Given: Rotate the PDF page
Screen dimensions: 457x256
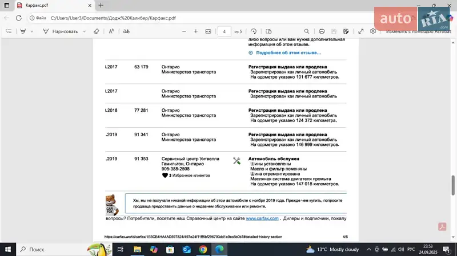Looking at the screenshot, I should pyautogui.click(x=254, y=31).
